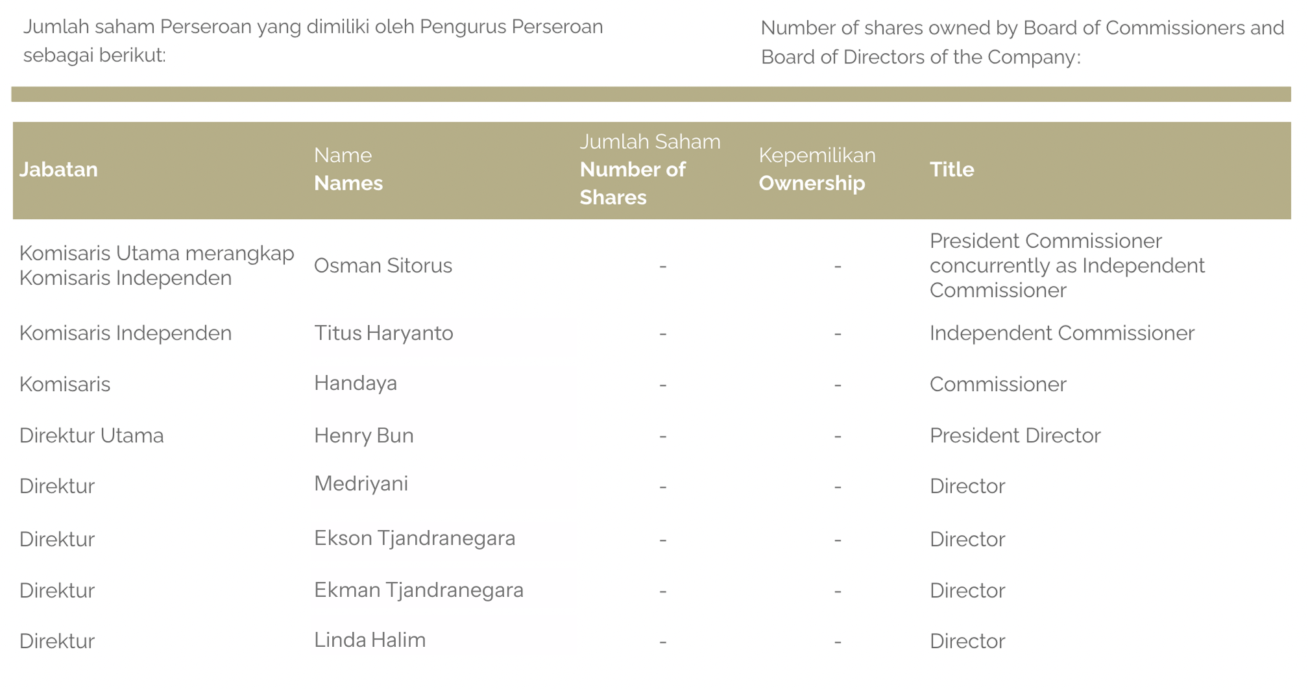This screenshot has width=1308, height=689.
Task: Click the Number of Shares header
Action: [649, 169]
